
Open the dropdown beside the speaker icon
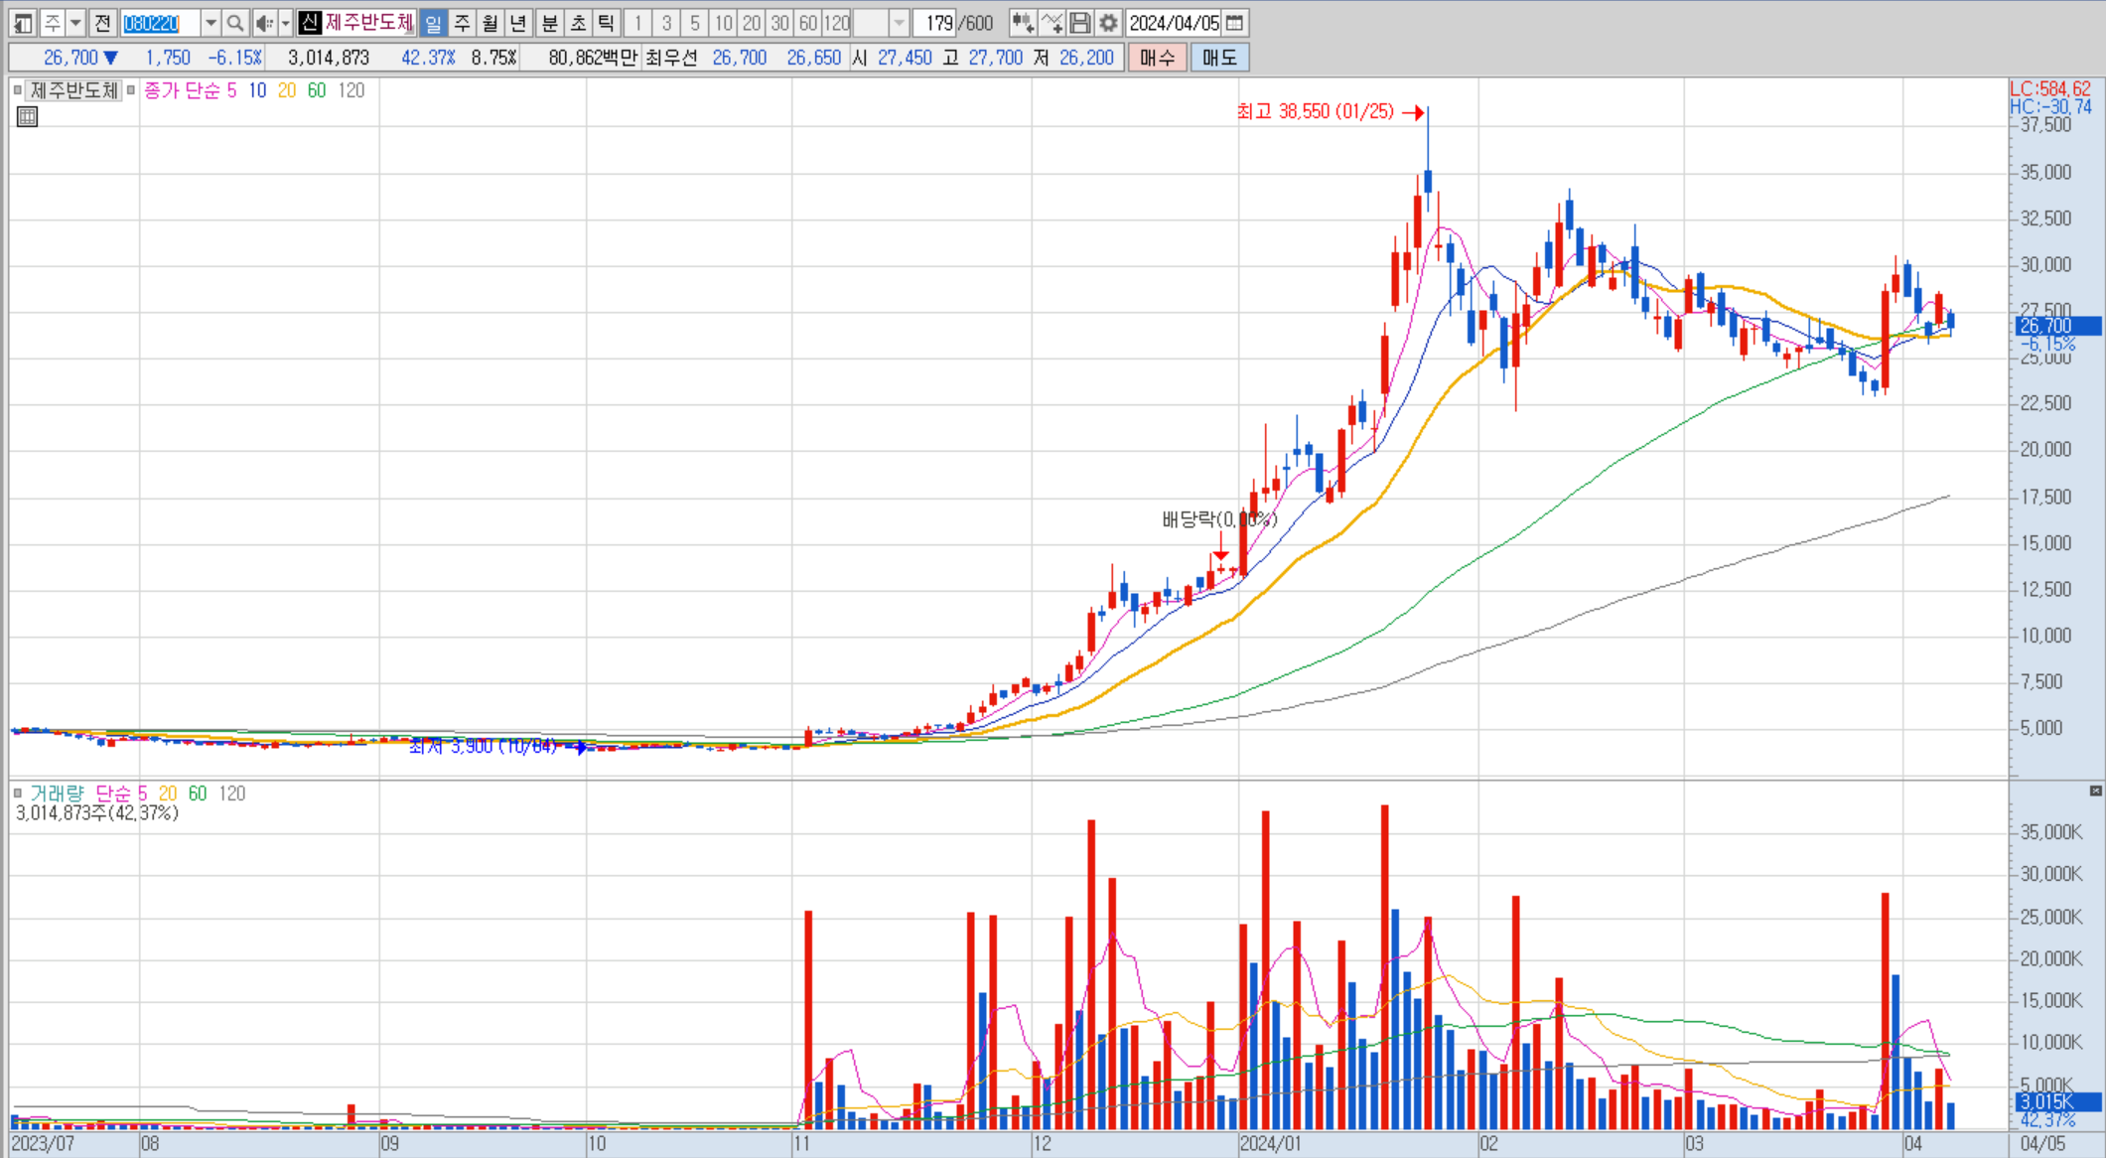click(285, 23)
